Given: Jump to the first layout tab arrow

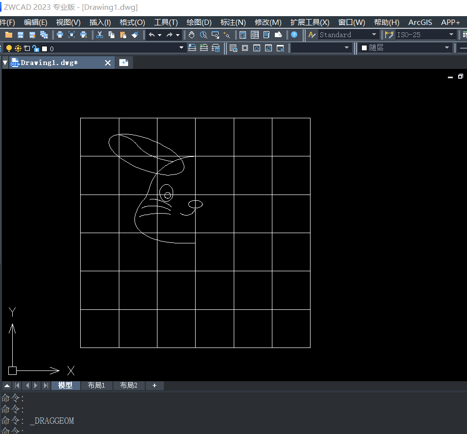Looking at the screenshot, I should coord(17,386).
